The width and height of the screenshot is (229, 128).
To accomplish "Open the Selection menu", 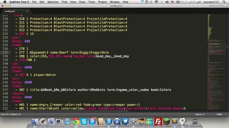I will [53, 2].
